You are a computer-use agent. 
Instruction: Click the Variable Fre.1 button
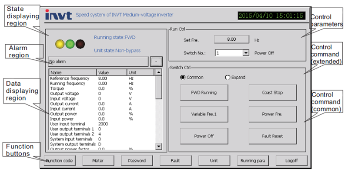[x=204, y=114]
